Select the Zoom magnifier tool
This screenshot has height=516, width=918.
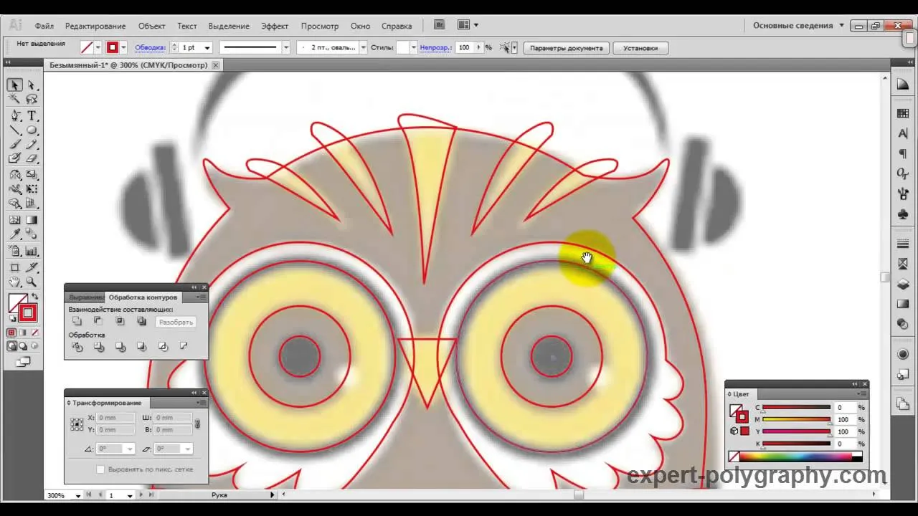pos(32,282)
